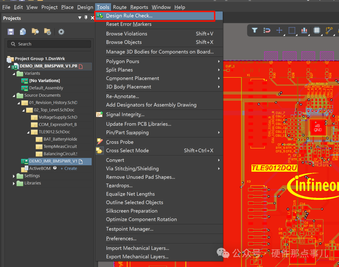Click the component chip icon in PCB toolbar

[x=316, y=30]
